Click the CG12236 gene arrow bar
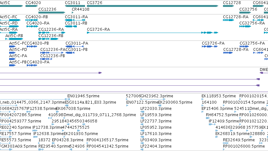The image size is (268, 151). 52,13
